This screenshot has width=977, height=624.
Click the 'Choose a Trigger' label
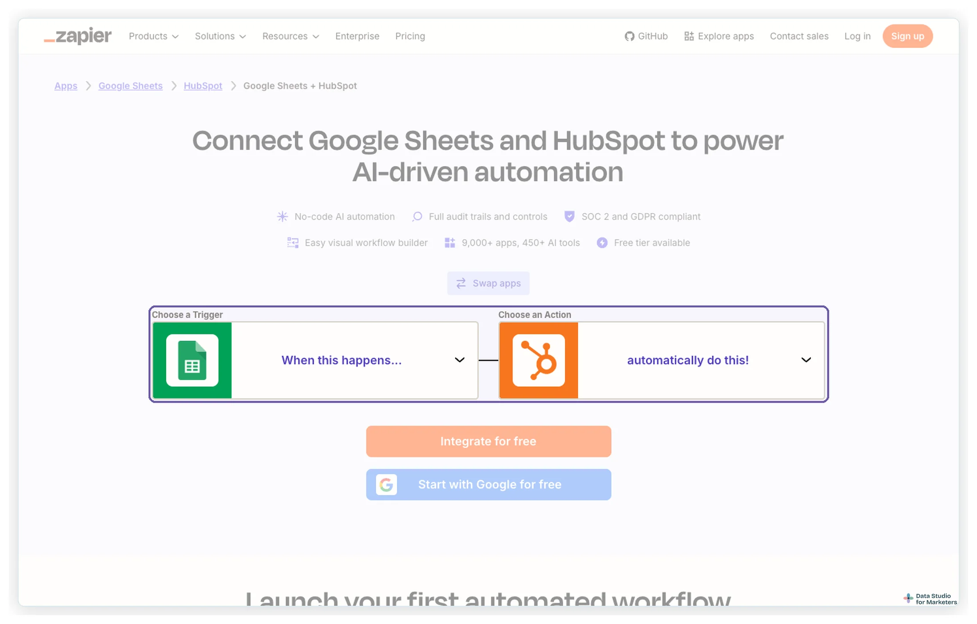(x=187, y=315)
